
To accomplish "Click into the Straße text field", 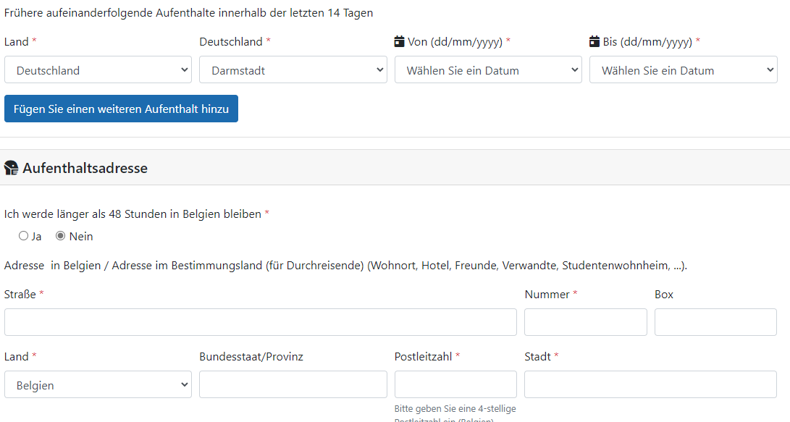I will click(260, 322).
